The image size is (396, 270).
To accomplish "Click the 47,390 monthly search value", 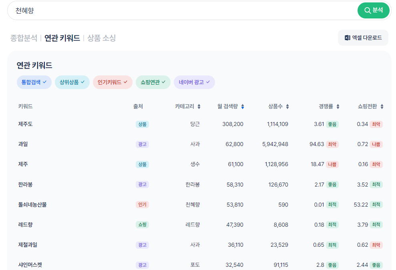I will pos(235,224).
